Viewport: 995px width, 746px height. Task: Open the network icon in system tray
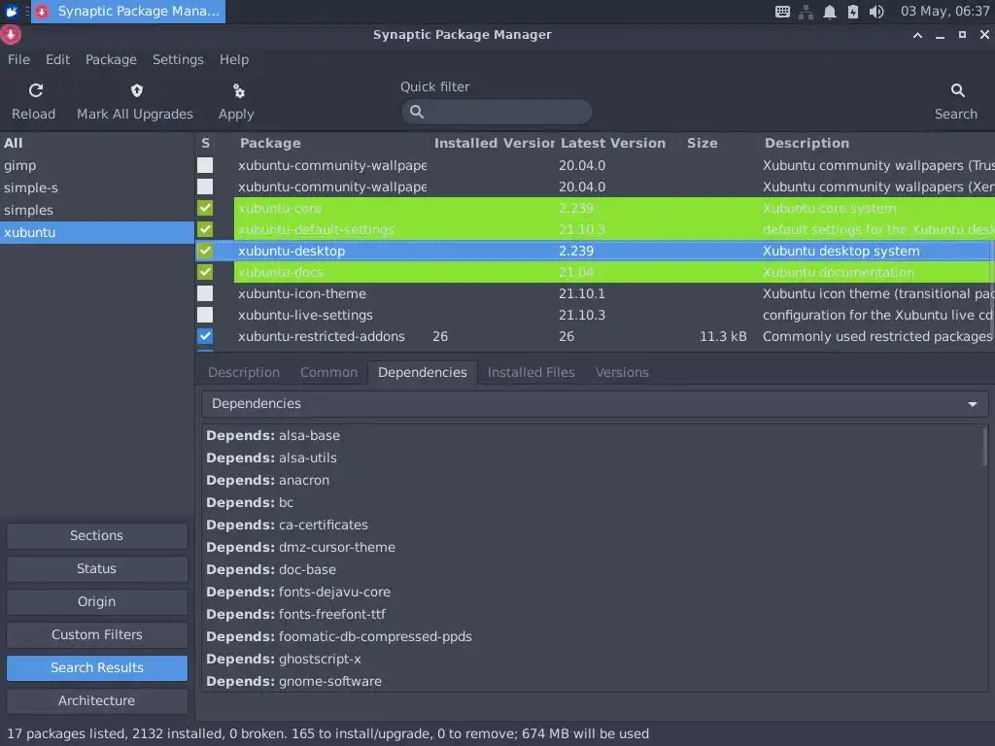806,12
